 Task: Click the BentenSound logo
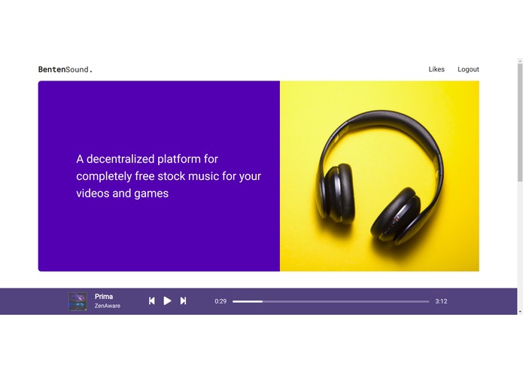pos(65,69)
